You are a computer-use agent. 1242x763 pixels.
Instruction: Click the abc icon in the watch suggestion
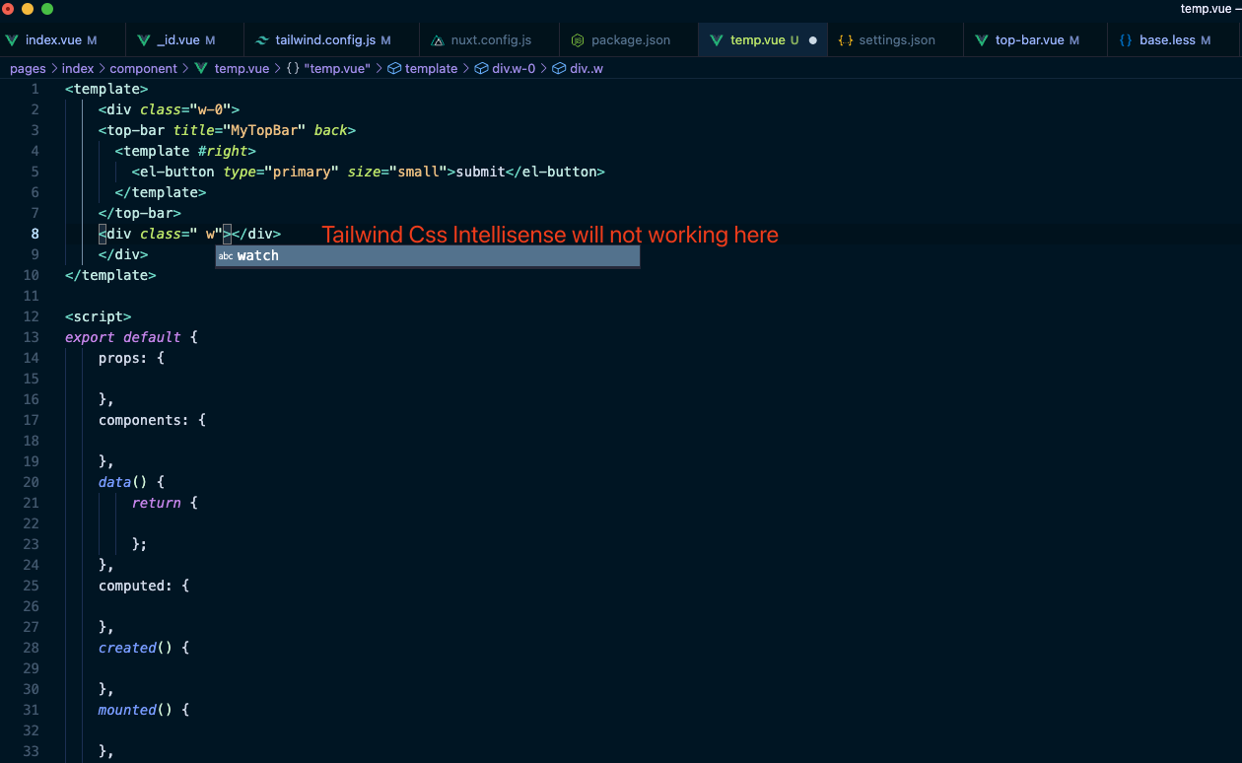coord(227,255)
